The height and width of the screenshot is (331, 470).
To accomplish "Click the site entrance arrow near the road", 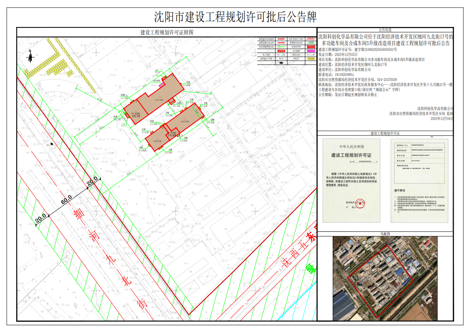I will coord(51,144).
